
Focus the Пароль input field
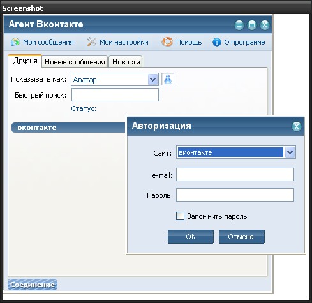point(235,195)
